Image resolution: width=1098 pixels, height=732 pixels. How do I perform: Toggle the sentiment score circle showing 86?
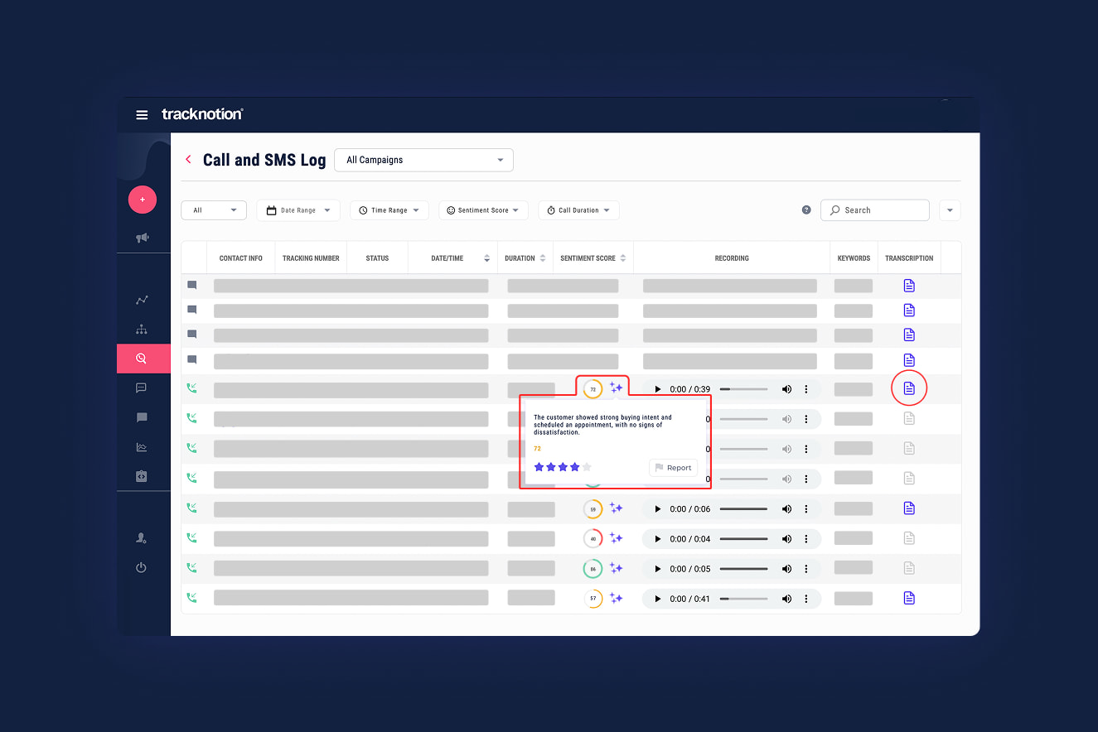[x=593, y=568]
